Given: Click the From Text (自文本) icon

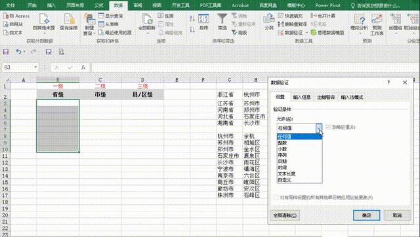Looking at the screenshot, I should click(x=6, y=33).
